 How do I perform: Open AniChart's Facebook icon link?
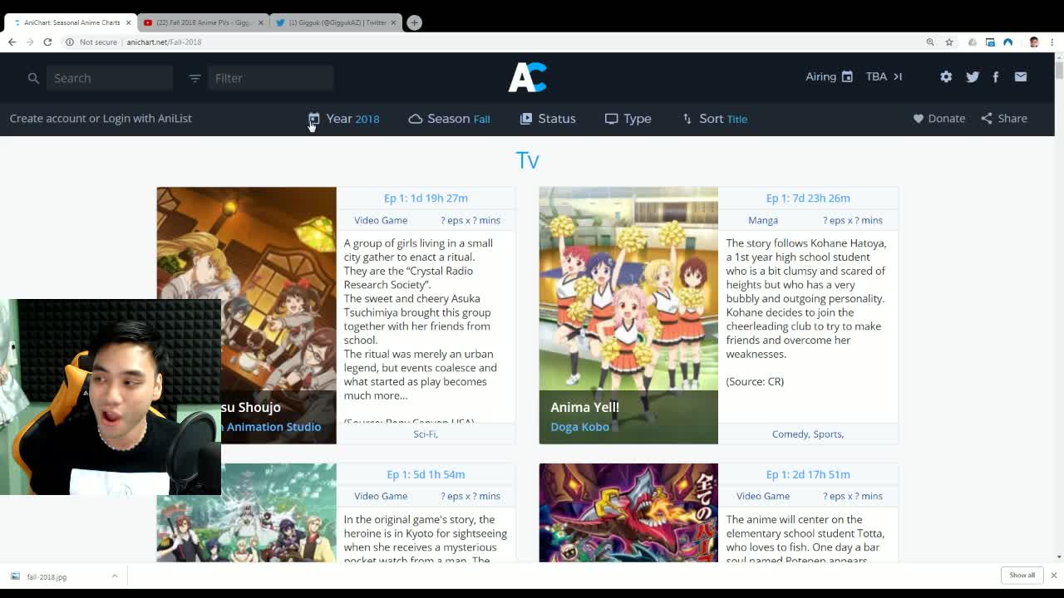(x=996, y=76)
